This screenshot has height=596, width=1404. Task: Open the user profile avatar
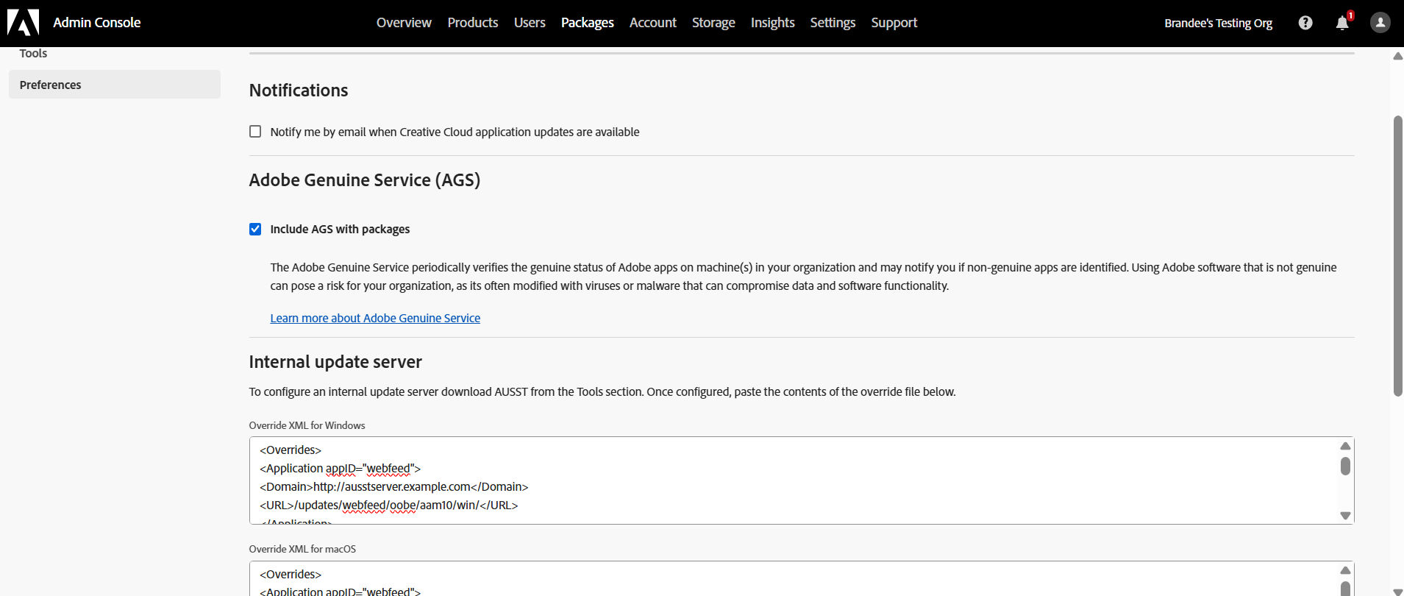click(x=1380, y=23)
